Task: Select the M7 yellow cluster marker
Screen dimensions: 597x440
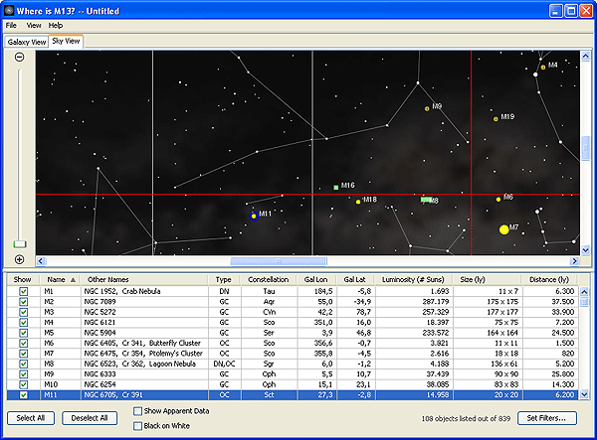Action: tap(503, 229)
